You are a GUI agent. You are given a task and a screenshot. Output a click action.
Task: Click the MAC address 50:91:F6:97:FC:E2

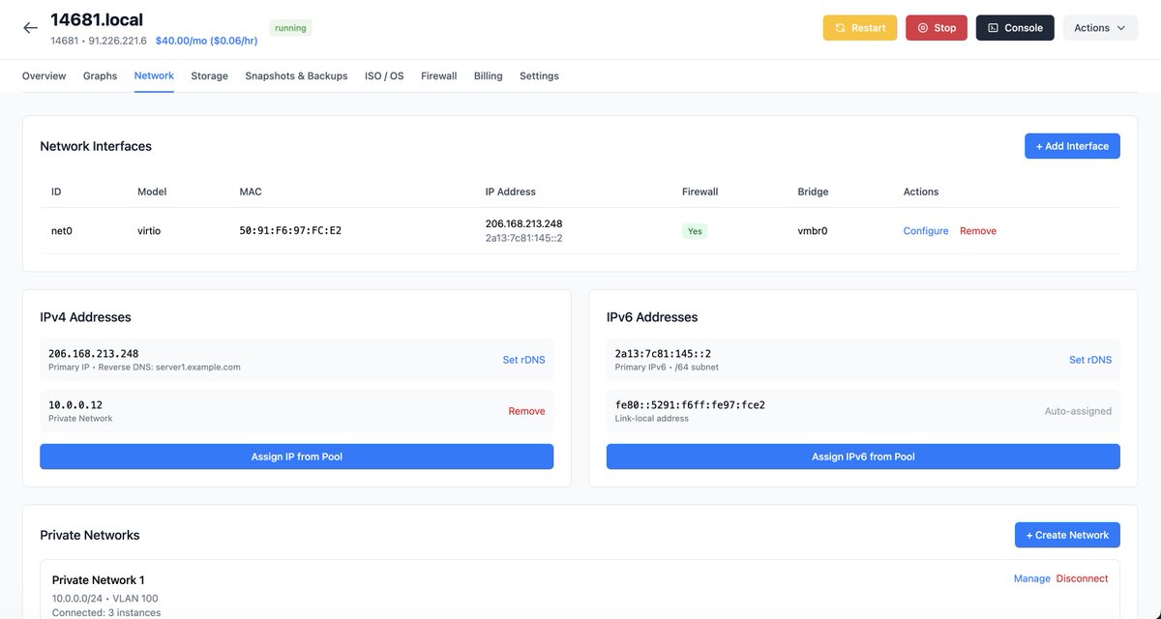290,231
